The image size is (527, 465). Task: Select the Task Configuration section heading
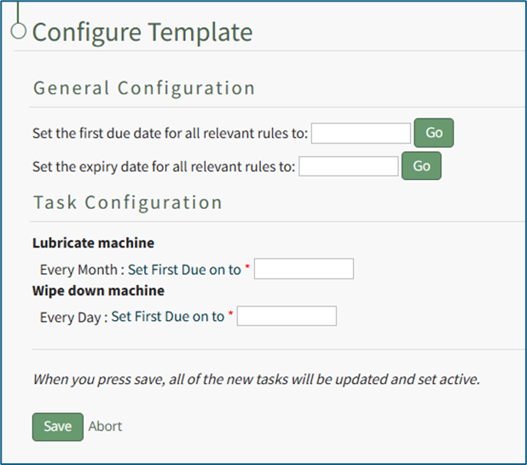click(127, 202)
